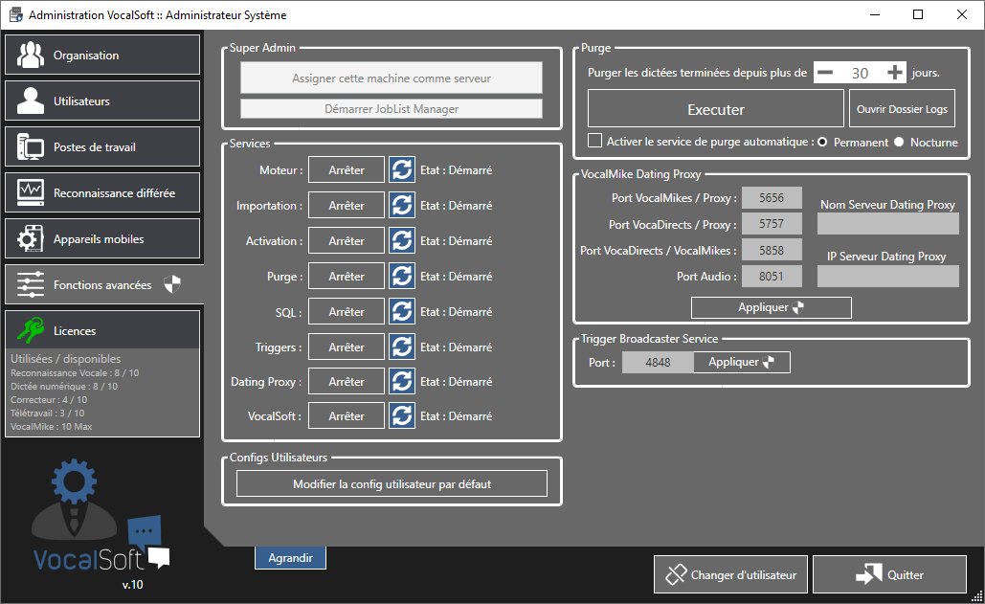Open the Appareils mobiles section

(102, 238)
